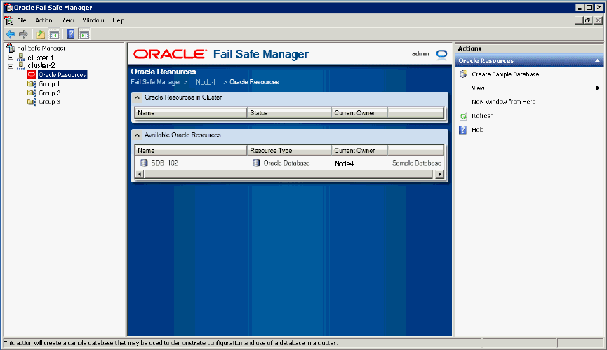Image resolution: width=607 pixels, height=350 pixels.
Task: Click the Node4 owner cell
Action: (x=344, y=163)
